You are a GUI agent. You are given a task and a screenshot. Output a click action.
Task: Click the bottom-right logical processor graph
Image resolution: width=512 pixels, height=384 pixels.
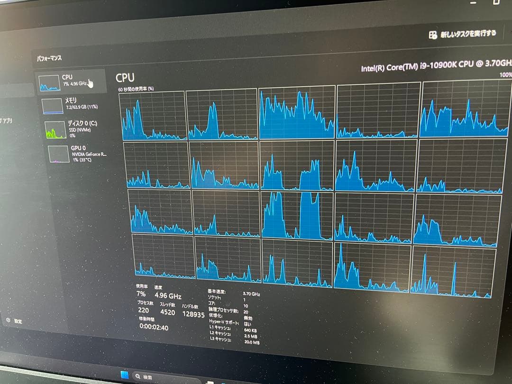click(453, 272)
